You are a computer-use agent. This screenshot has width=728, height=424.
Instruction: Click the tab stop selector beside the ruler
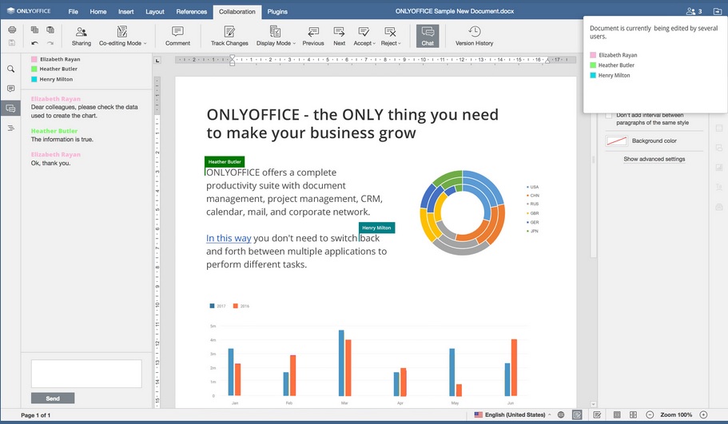[x=157, y=61]
